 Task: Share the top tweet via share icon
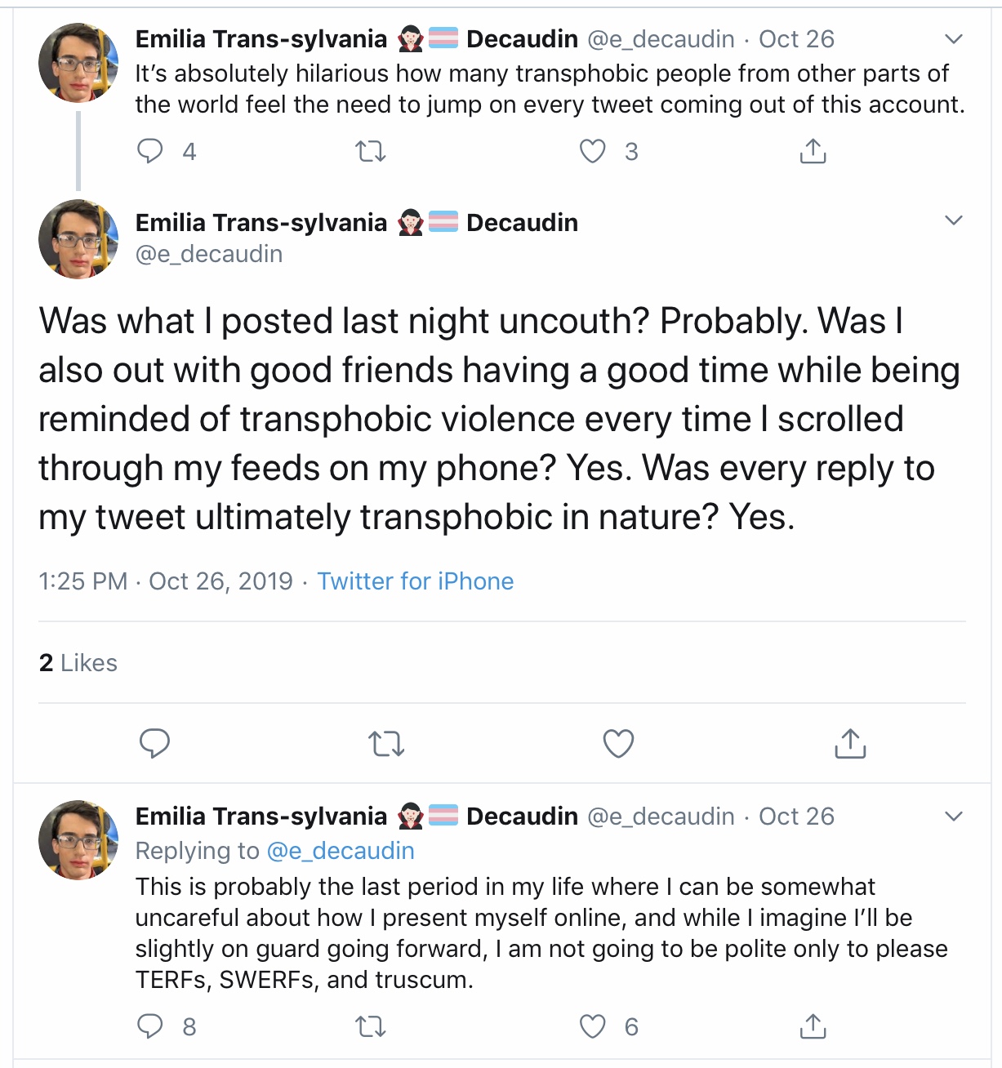(x=813, y=151)
